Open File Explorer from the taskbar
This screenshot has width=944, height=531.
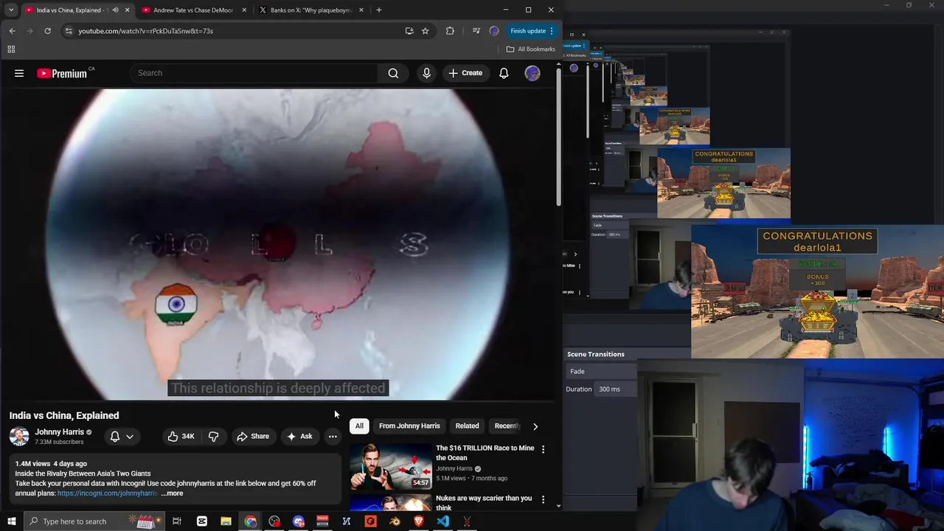pos(226,521)
